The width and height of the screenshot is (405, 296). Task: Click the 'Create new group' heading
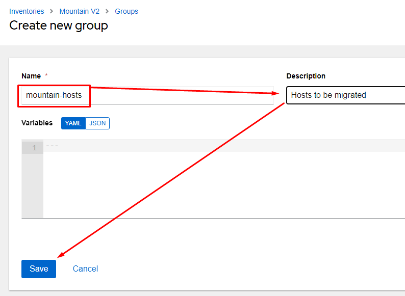pos(59,26)
